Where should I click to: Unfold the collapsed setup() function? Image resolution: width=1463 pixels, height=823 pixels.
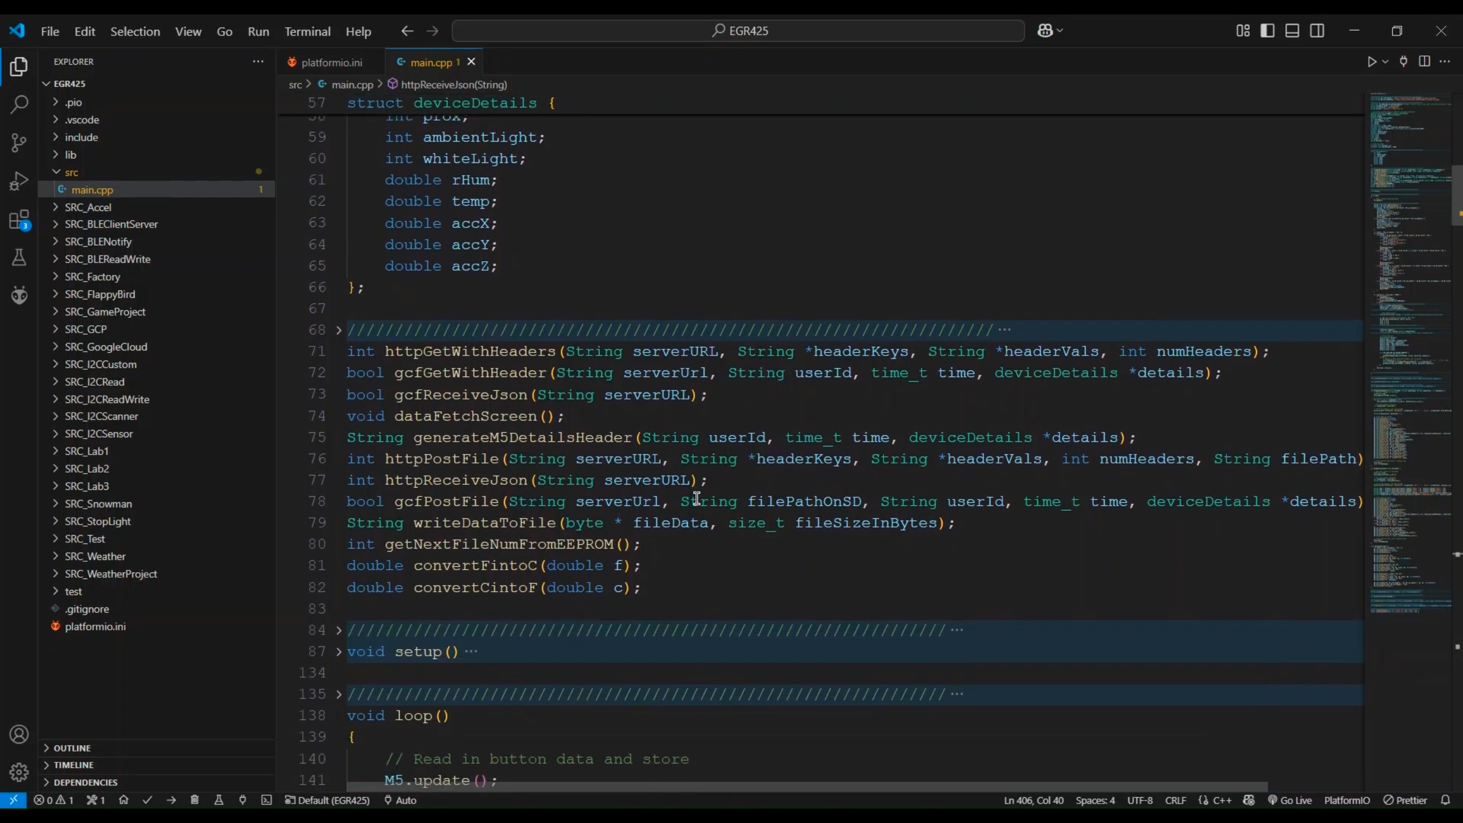(x=338, y=652)
